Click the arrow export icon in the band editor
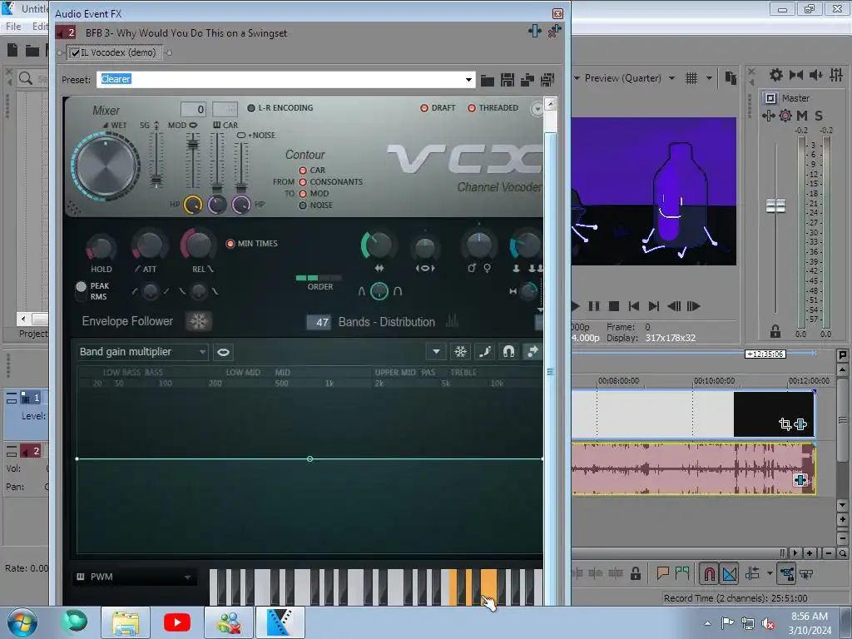This screenshot has width=852, height=639. [532, 352]
